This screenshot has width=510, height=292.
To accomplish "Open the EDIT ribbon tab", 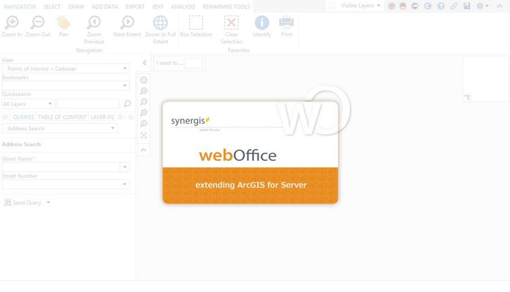I will [158, 7].
